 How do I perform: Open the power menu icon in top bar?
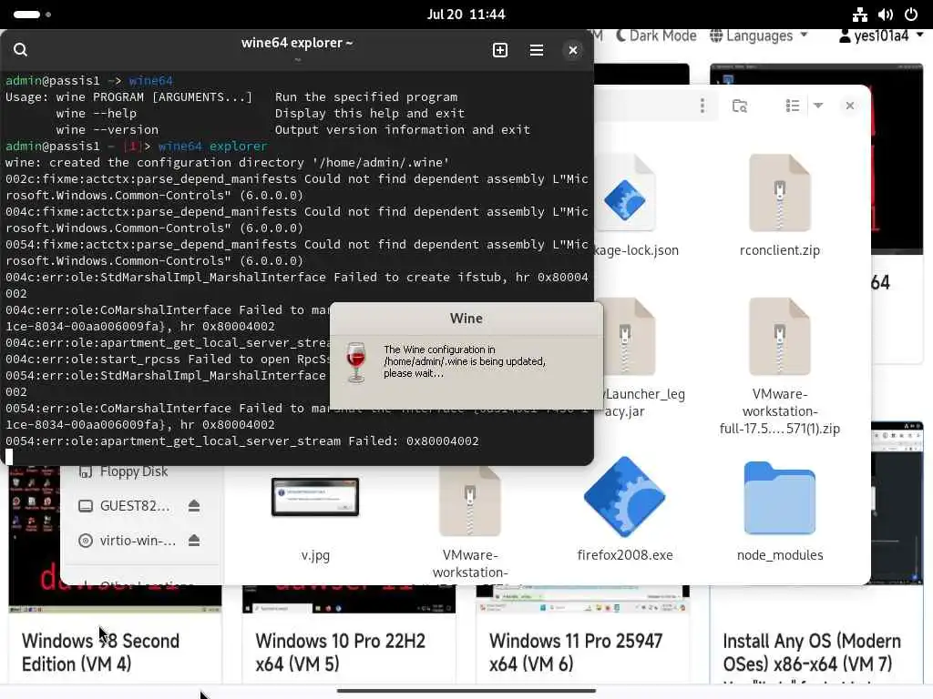[911, 15]
